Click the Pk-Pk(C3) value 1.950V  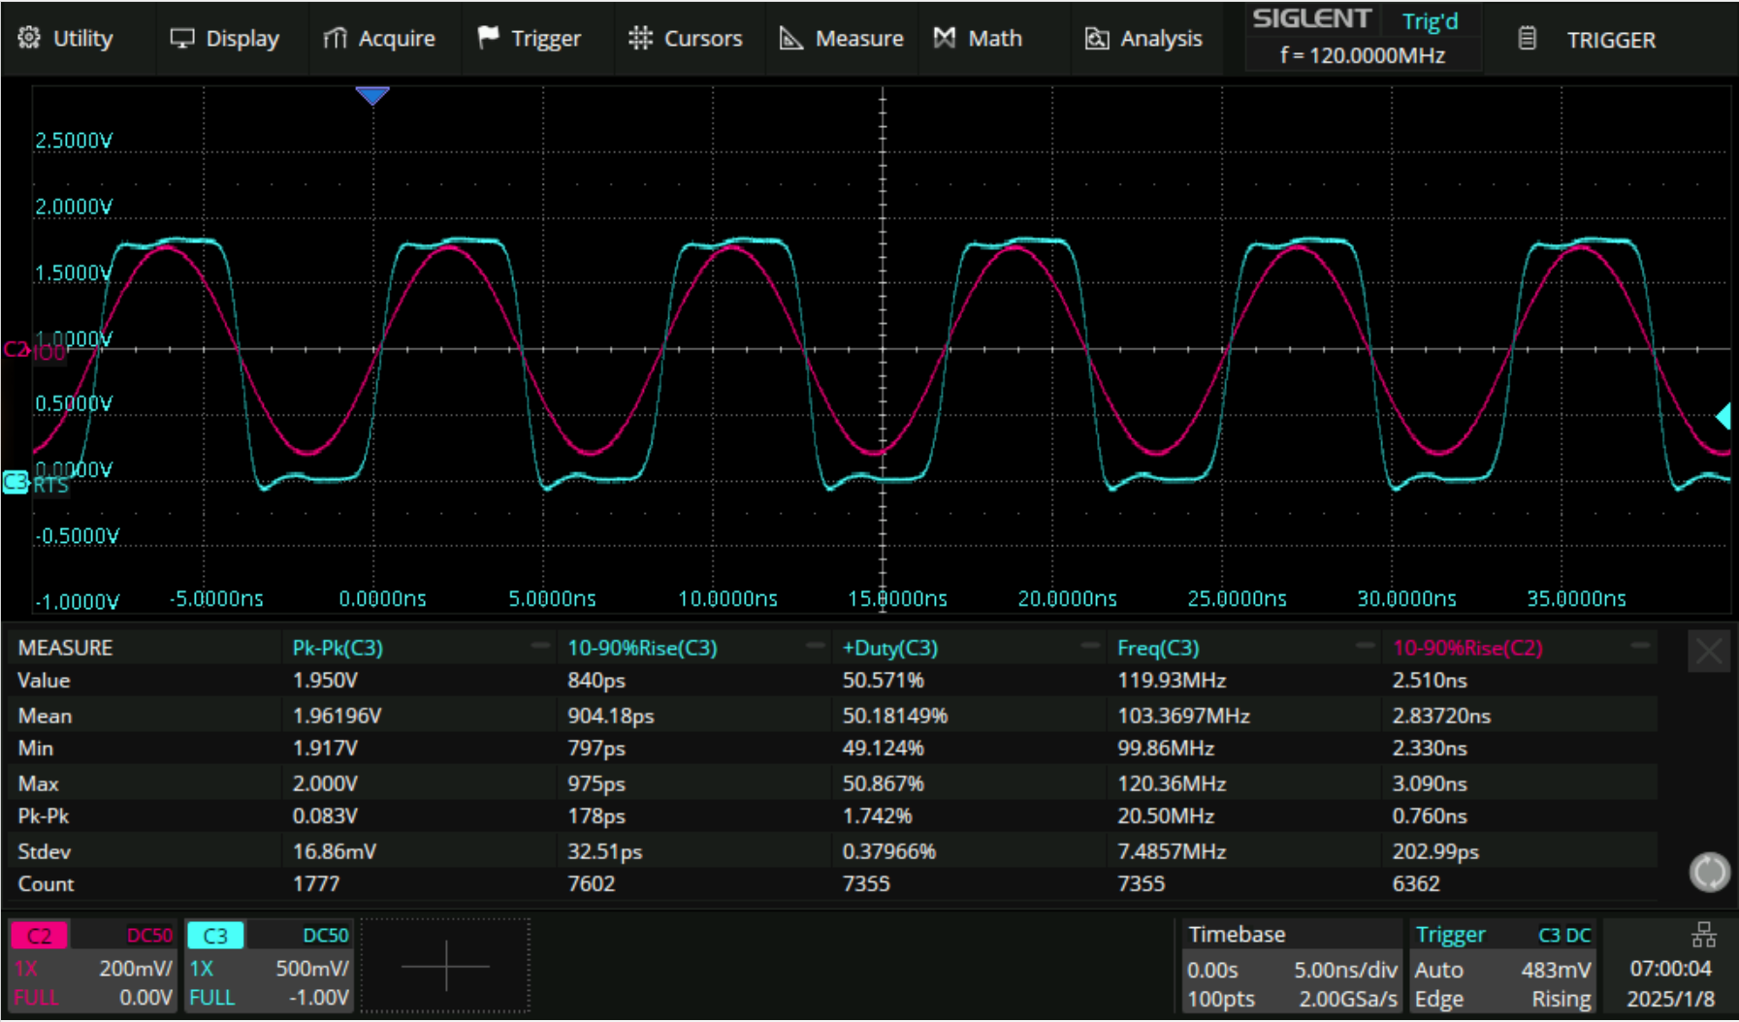325,681
